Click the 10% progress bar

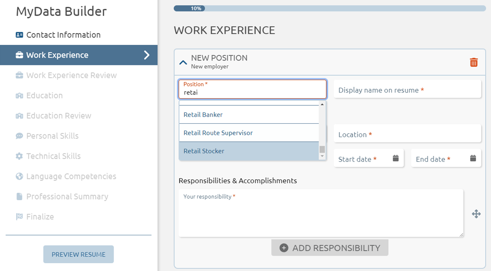coord(330,8)
